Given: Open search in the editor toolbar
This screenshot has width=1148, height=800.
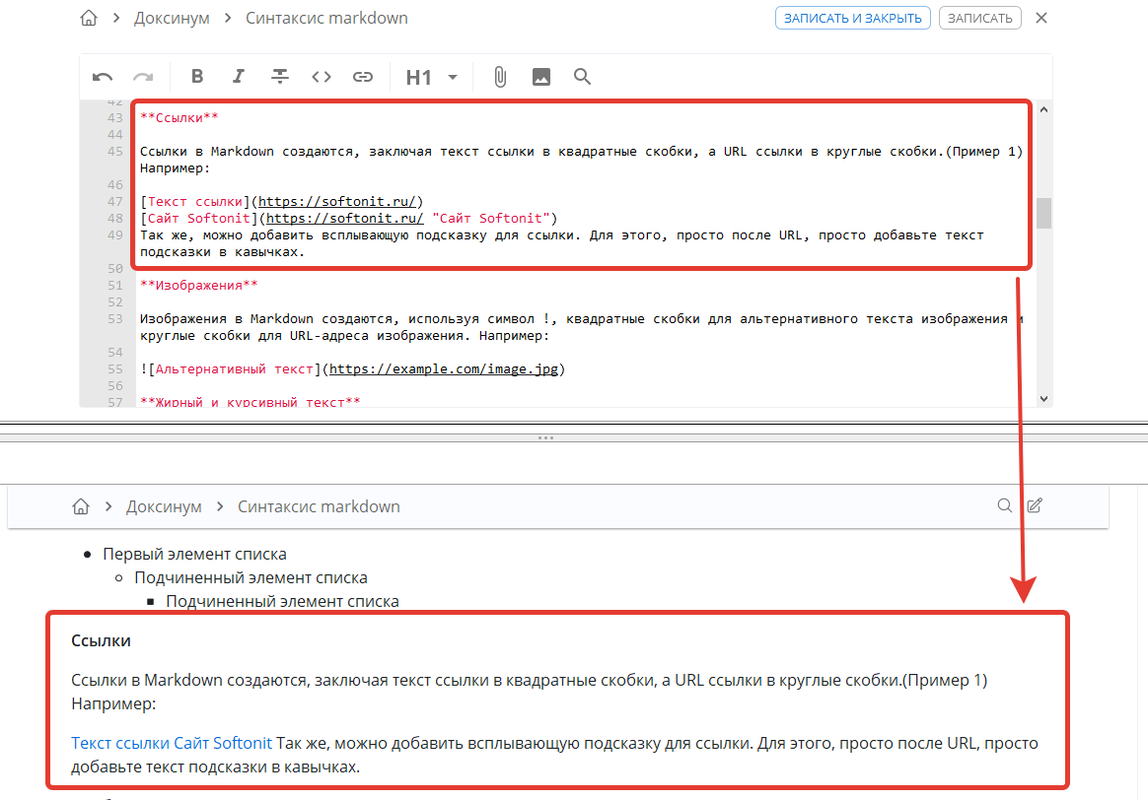Looking at the screenshot, I should tap(582, 77).
